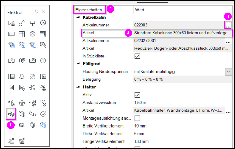Close the Elektro palette

(x=44, y=12)
